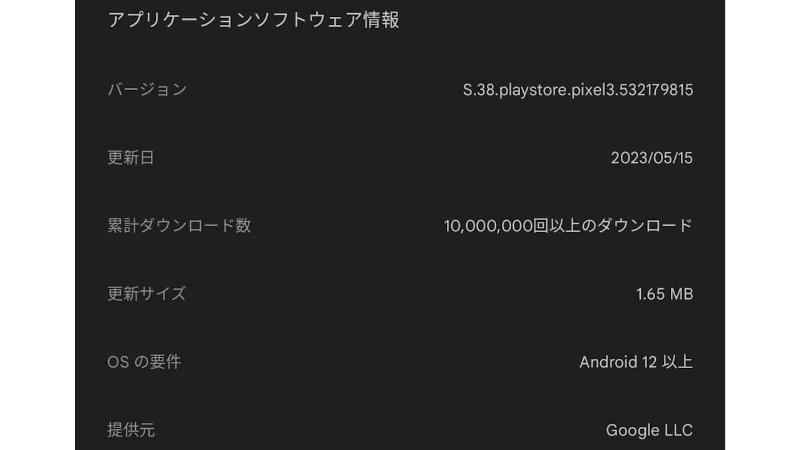
Task: Select the 更新サイズ label
Action: [146, 294]
